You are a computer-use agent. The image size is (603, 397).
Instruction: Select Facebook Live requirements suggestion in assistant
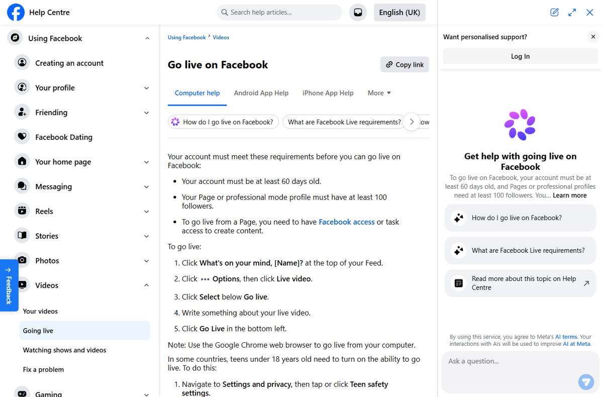[520, 250]
